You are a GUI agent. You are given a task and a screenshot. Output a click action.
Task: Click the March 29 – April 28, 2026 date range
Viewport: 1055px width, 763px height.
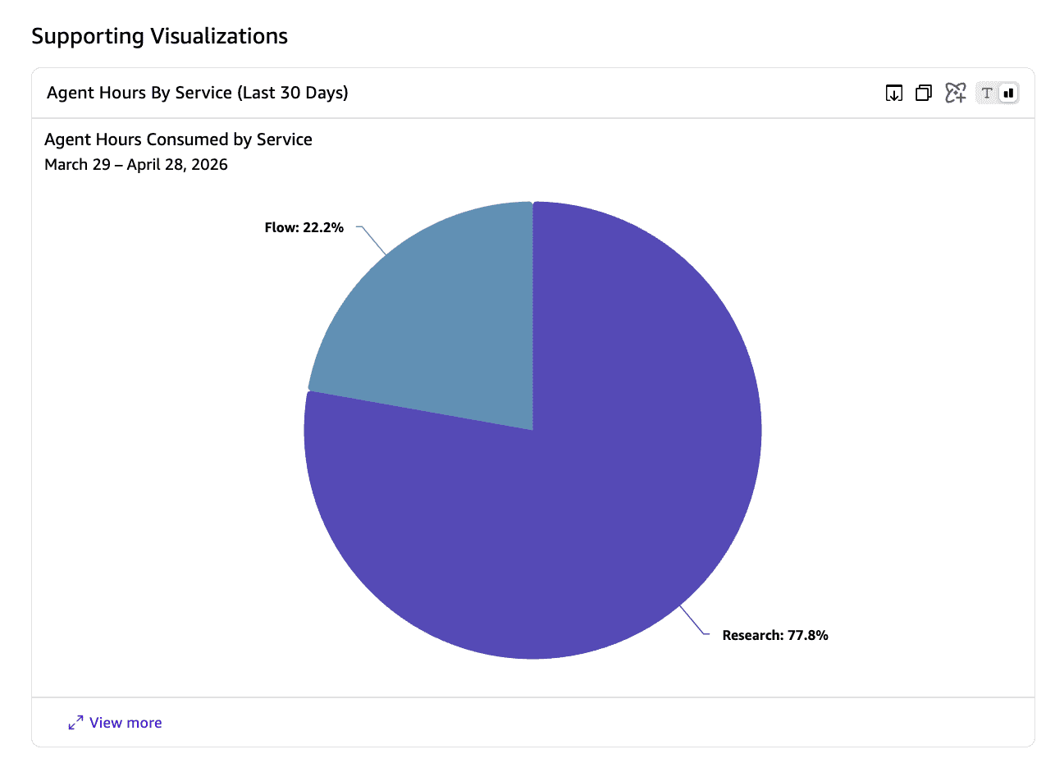(136, 165)
